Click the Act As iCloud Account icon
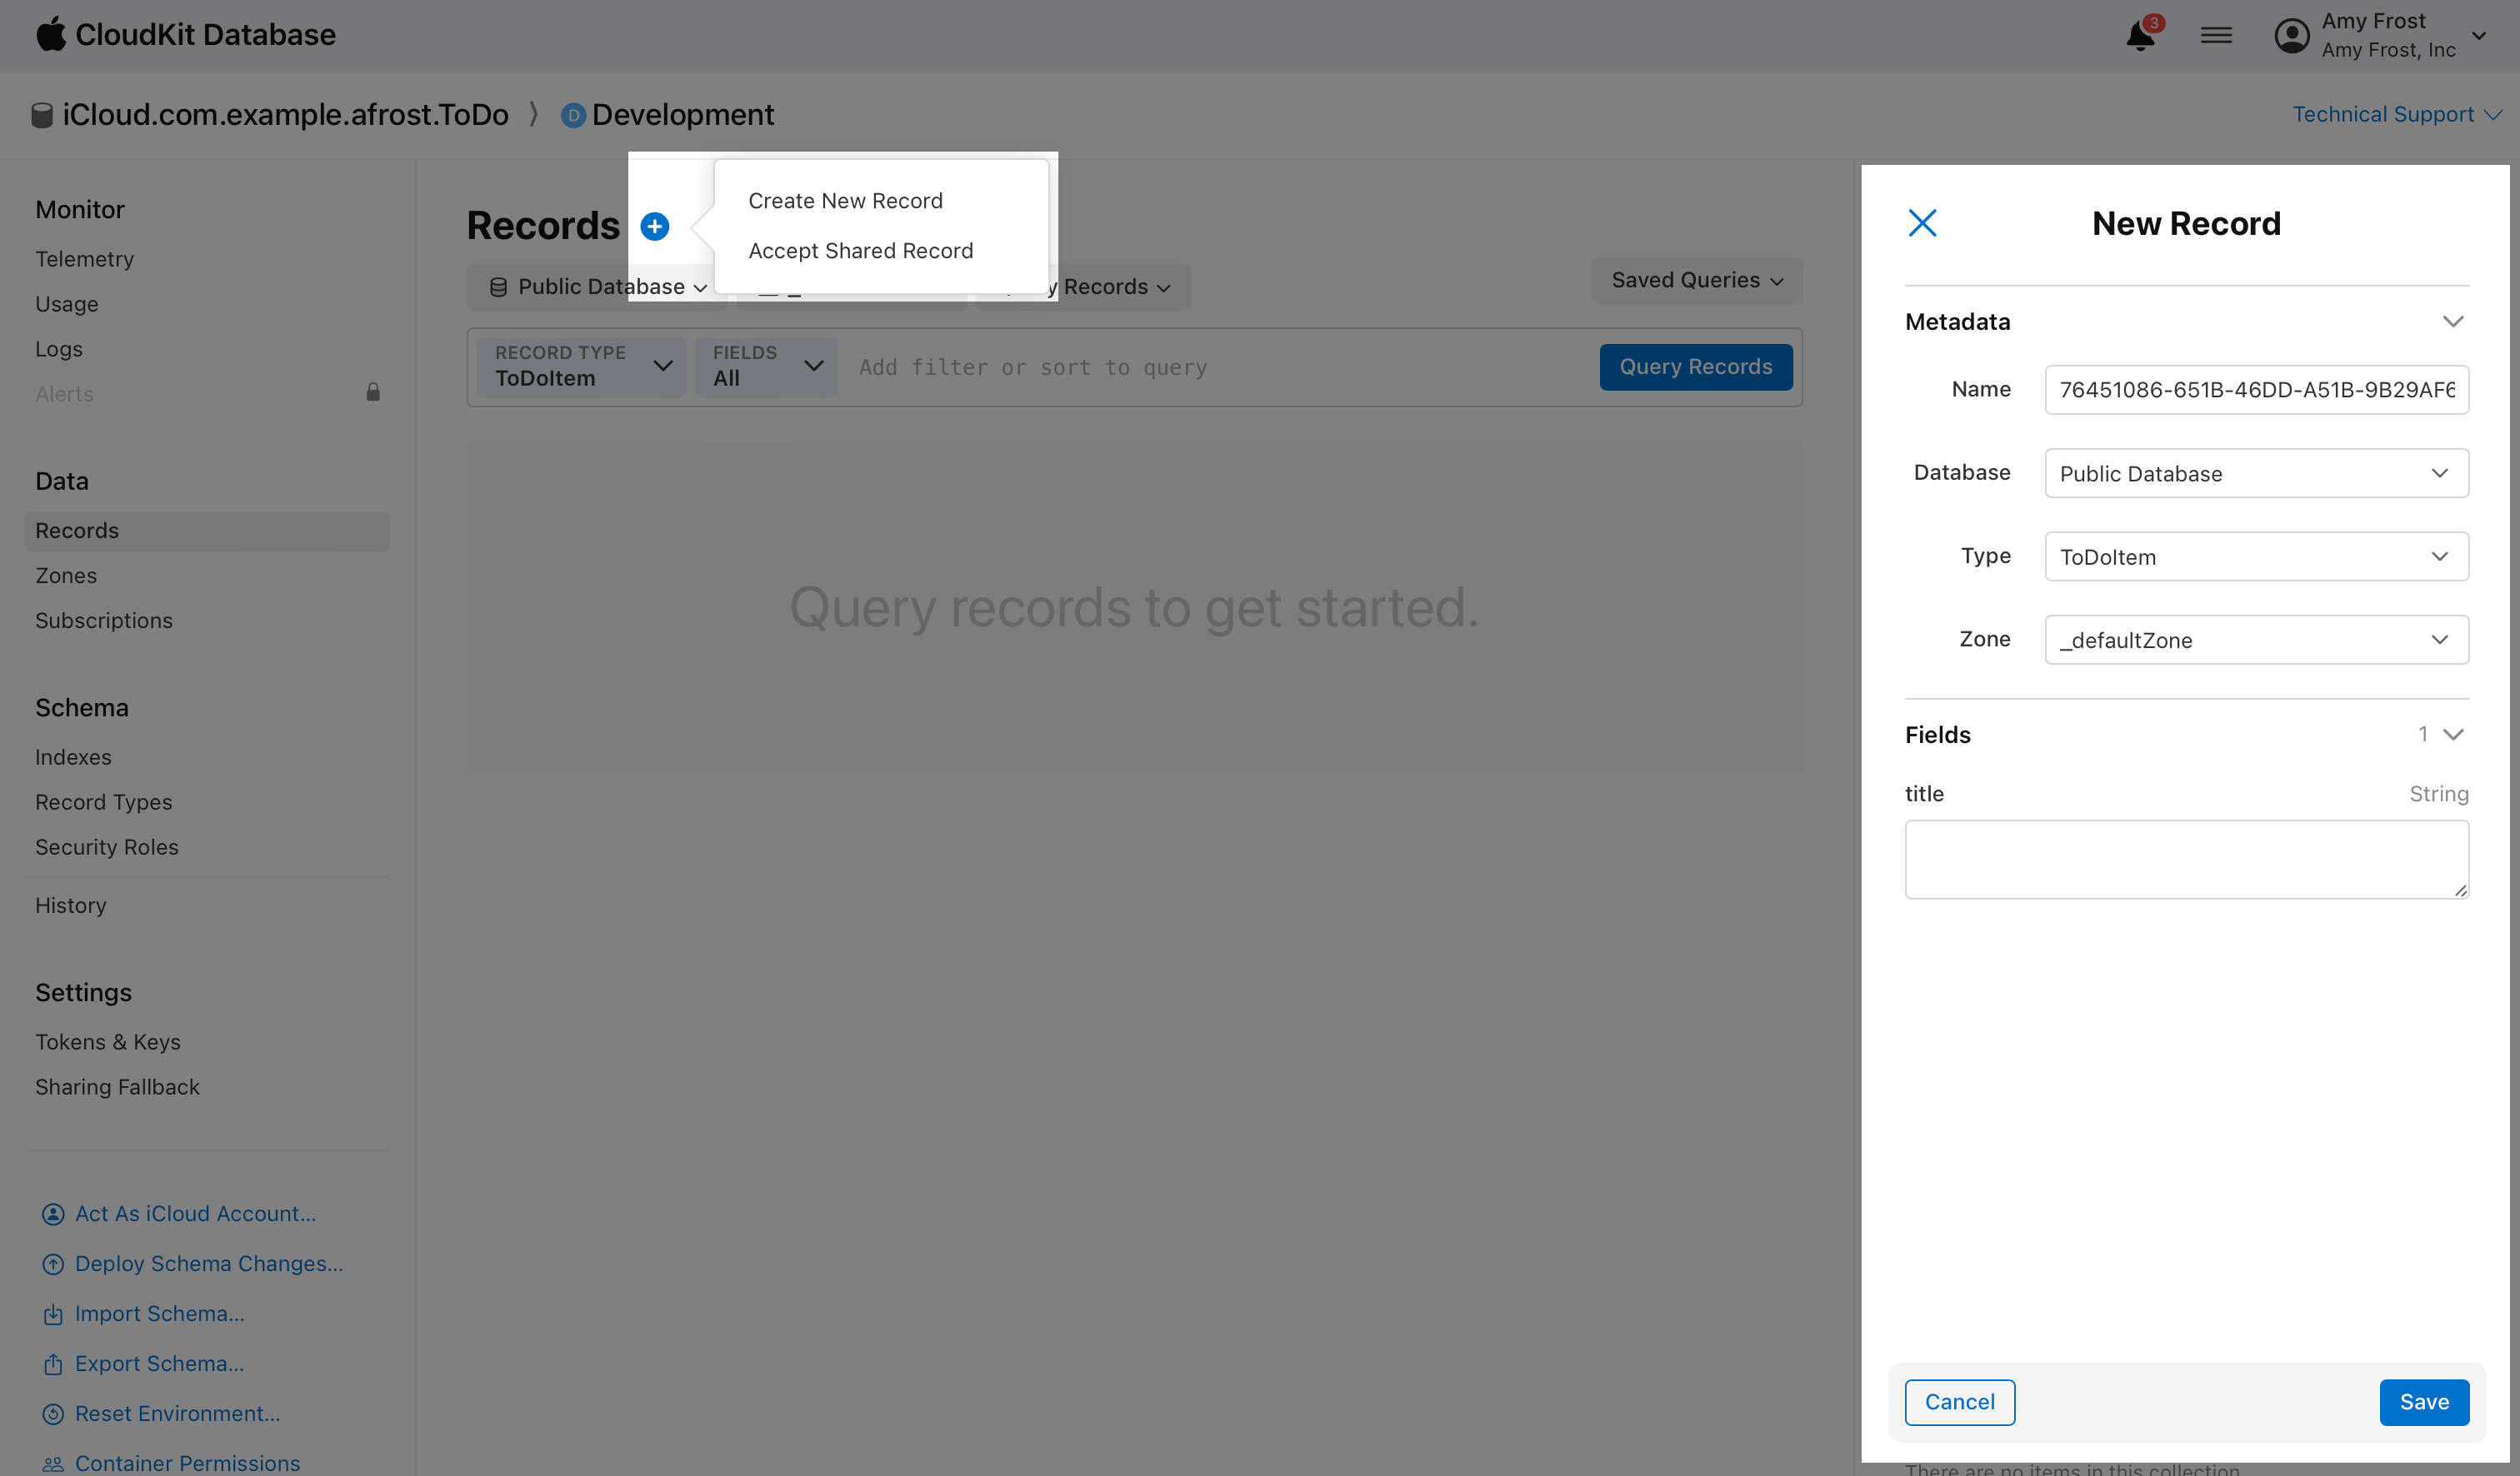2520x1476 pixels. [53, 1213]
